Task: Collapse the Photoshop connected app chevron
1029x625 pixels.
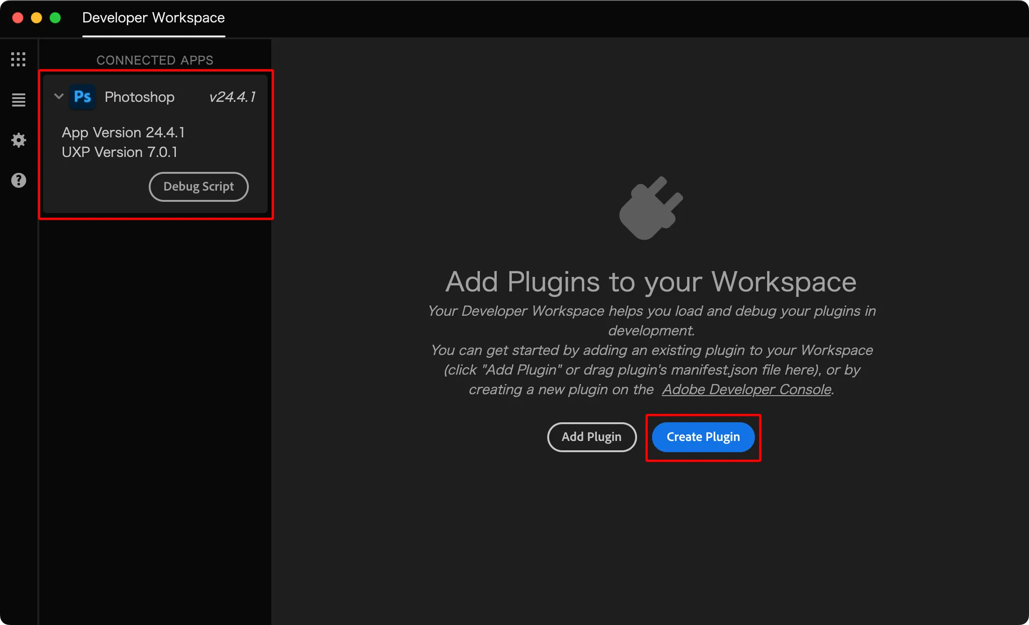Action: [x=59, y=97]
